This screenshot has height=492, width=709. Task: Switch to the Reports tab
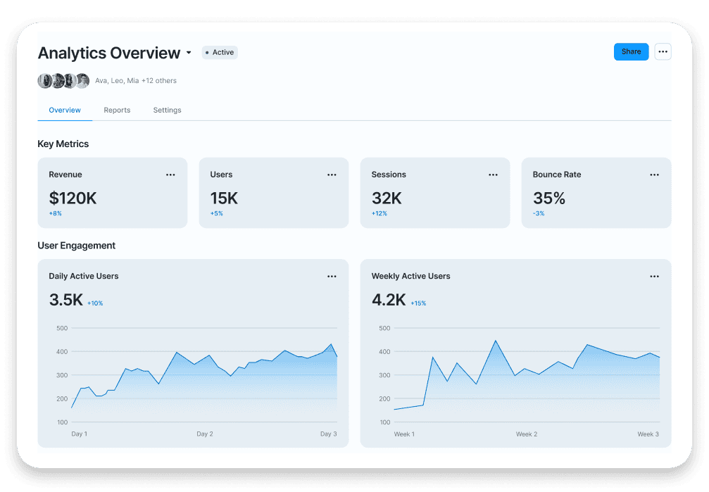click(x=117, y=111)
